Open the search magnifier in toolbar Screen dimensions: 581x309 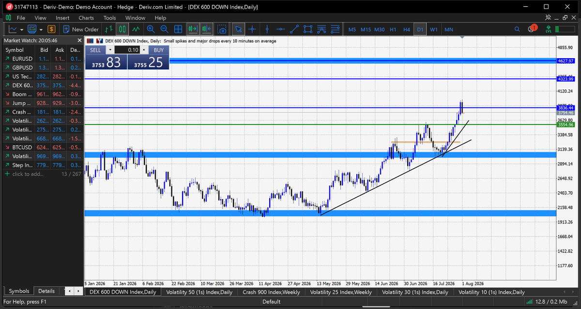(x=517, y=29)
